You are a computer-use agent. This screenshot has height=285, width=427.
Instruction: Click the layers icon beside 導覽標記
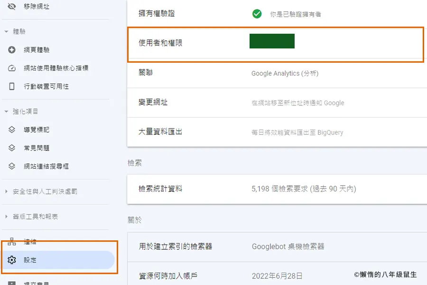pyautogui.click(x=12, y=130)
